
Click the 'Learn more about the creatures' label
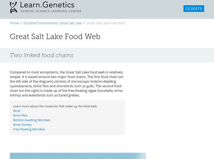click(x=55, y=106)
